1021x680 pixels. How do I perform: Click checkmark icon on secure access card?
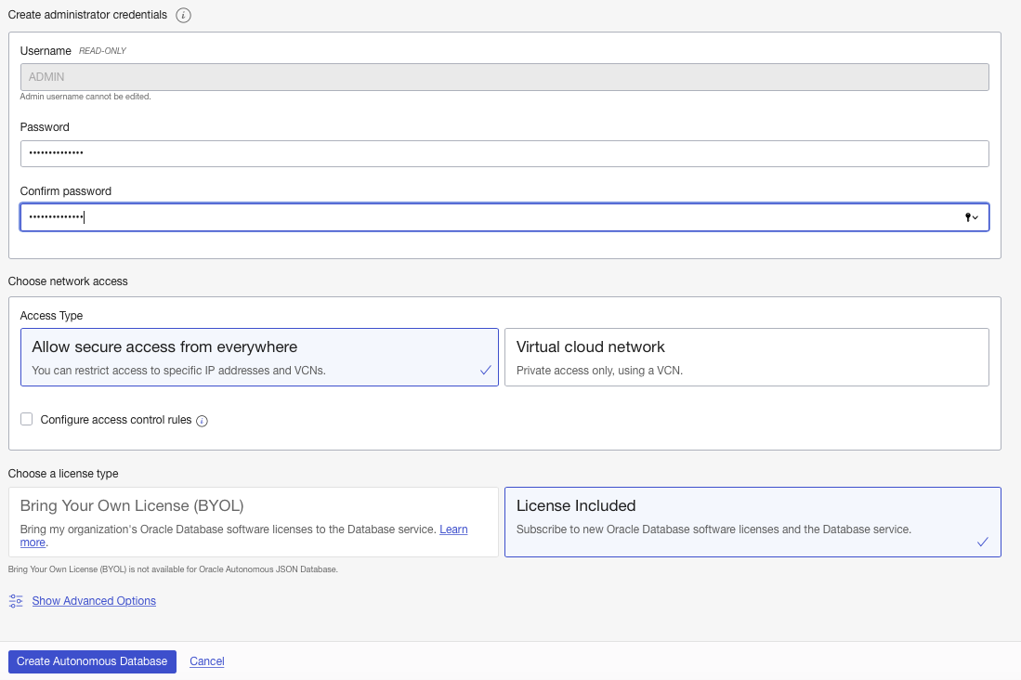(485, 370)
